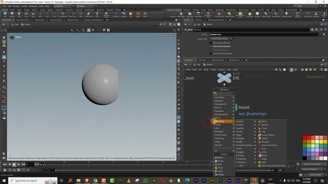Screen dimensions: 328x184
Task: Expand the Animation submenu in TAB Menu
Action: coord(224,98)
